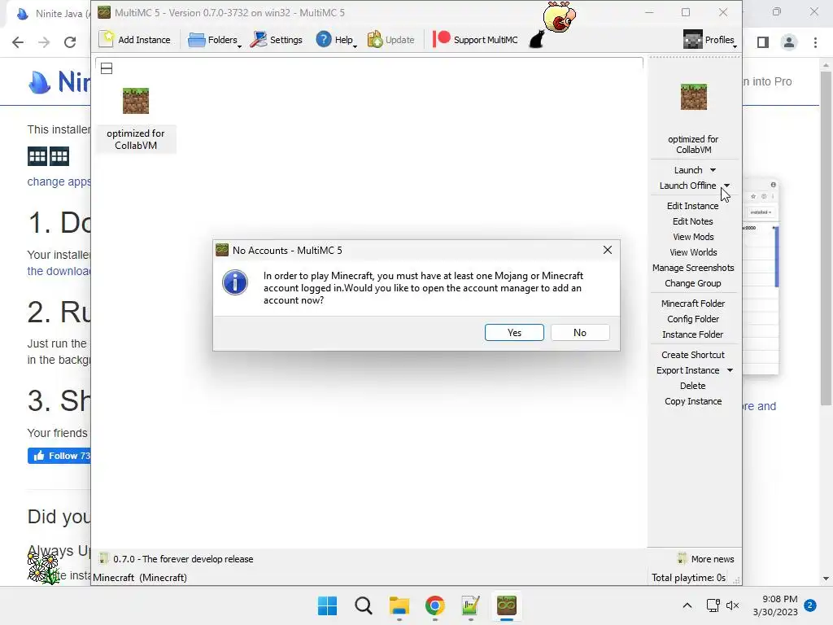Close the No Accounts dialog
Screen dimensions: 833x625
click(x=607, y=250)
